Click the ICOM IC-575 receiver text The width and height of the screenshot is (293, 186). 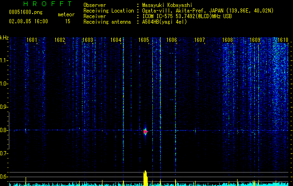[x=187, y=16]
